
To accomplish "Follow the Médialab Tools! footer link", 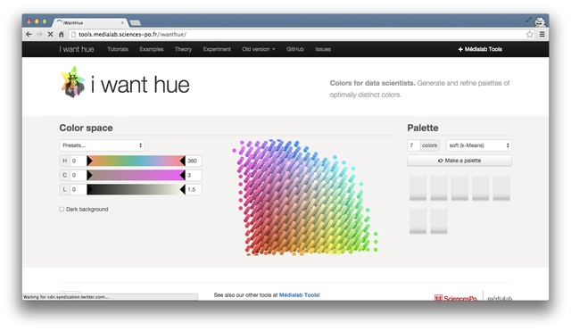I will pos(300,295).
